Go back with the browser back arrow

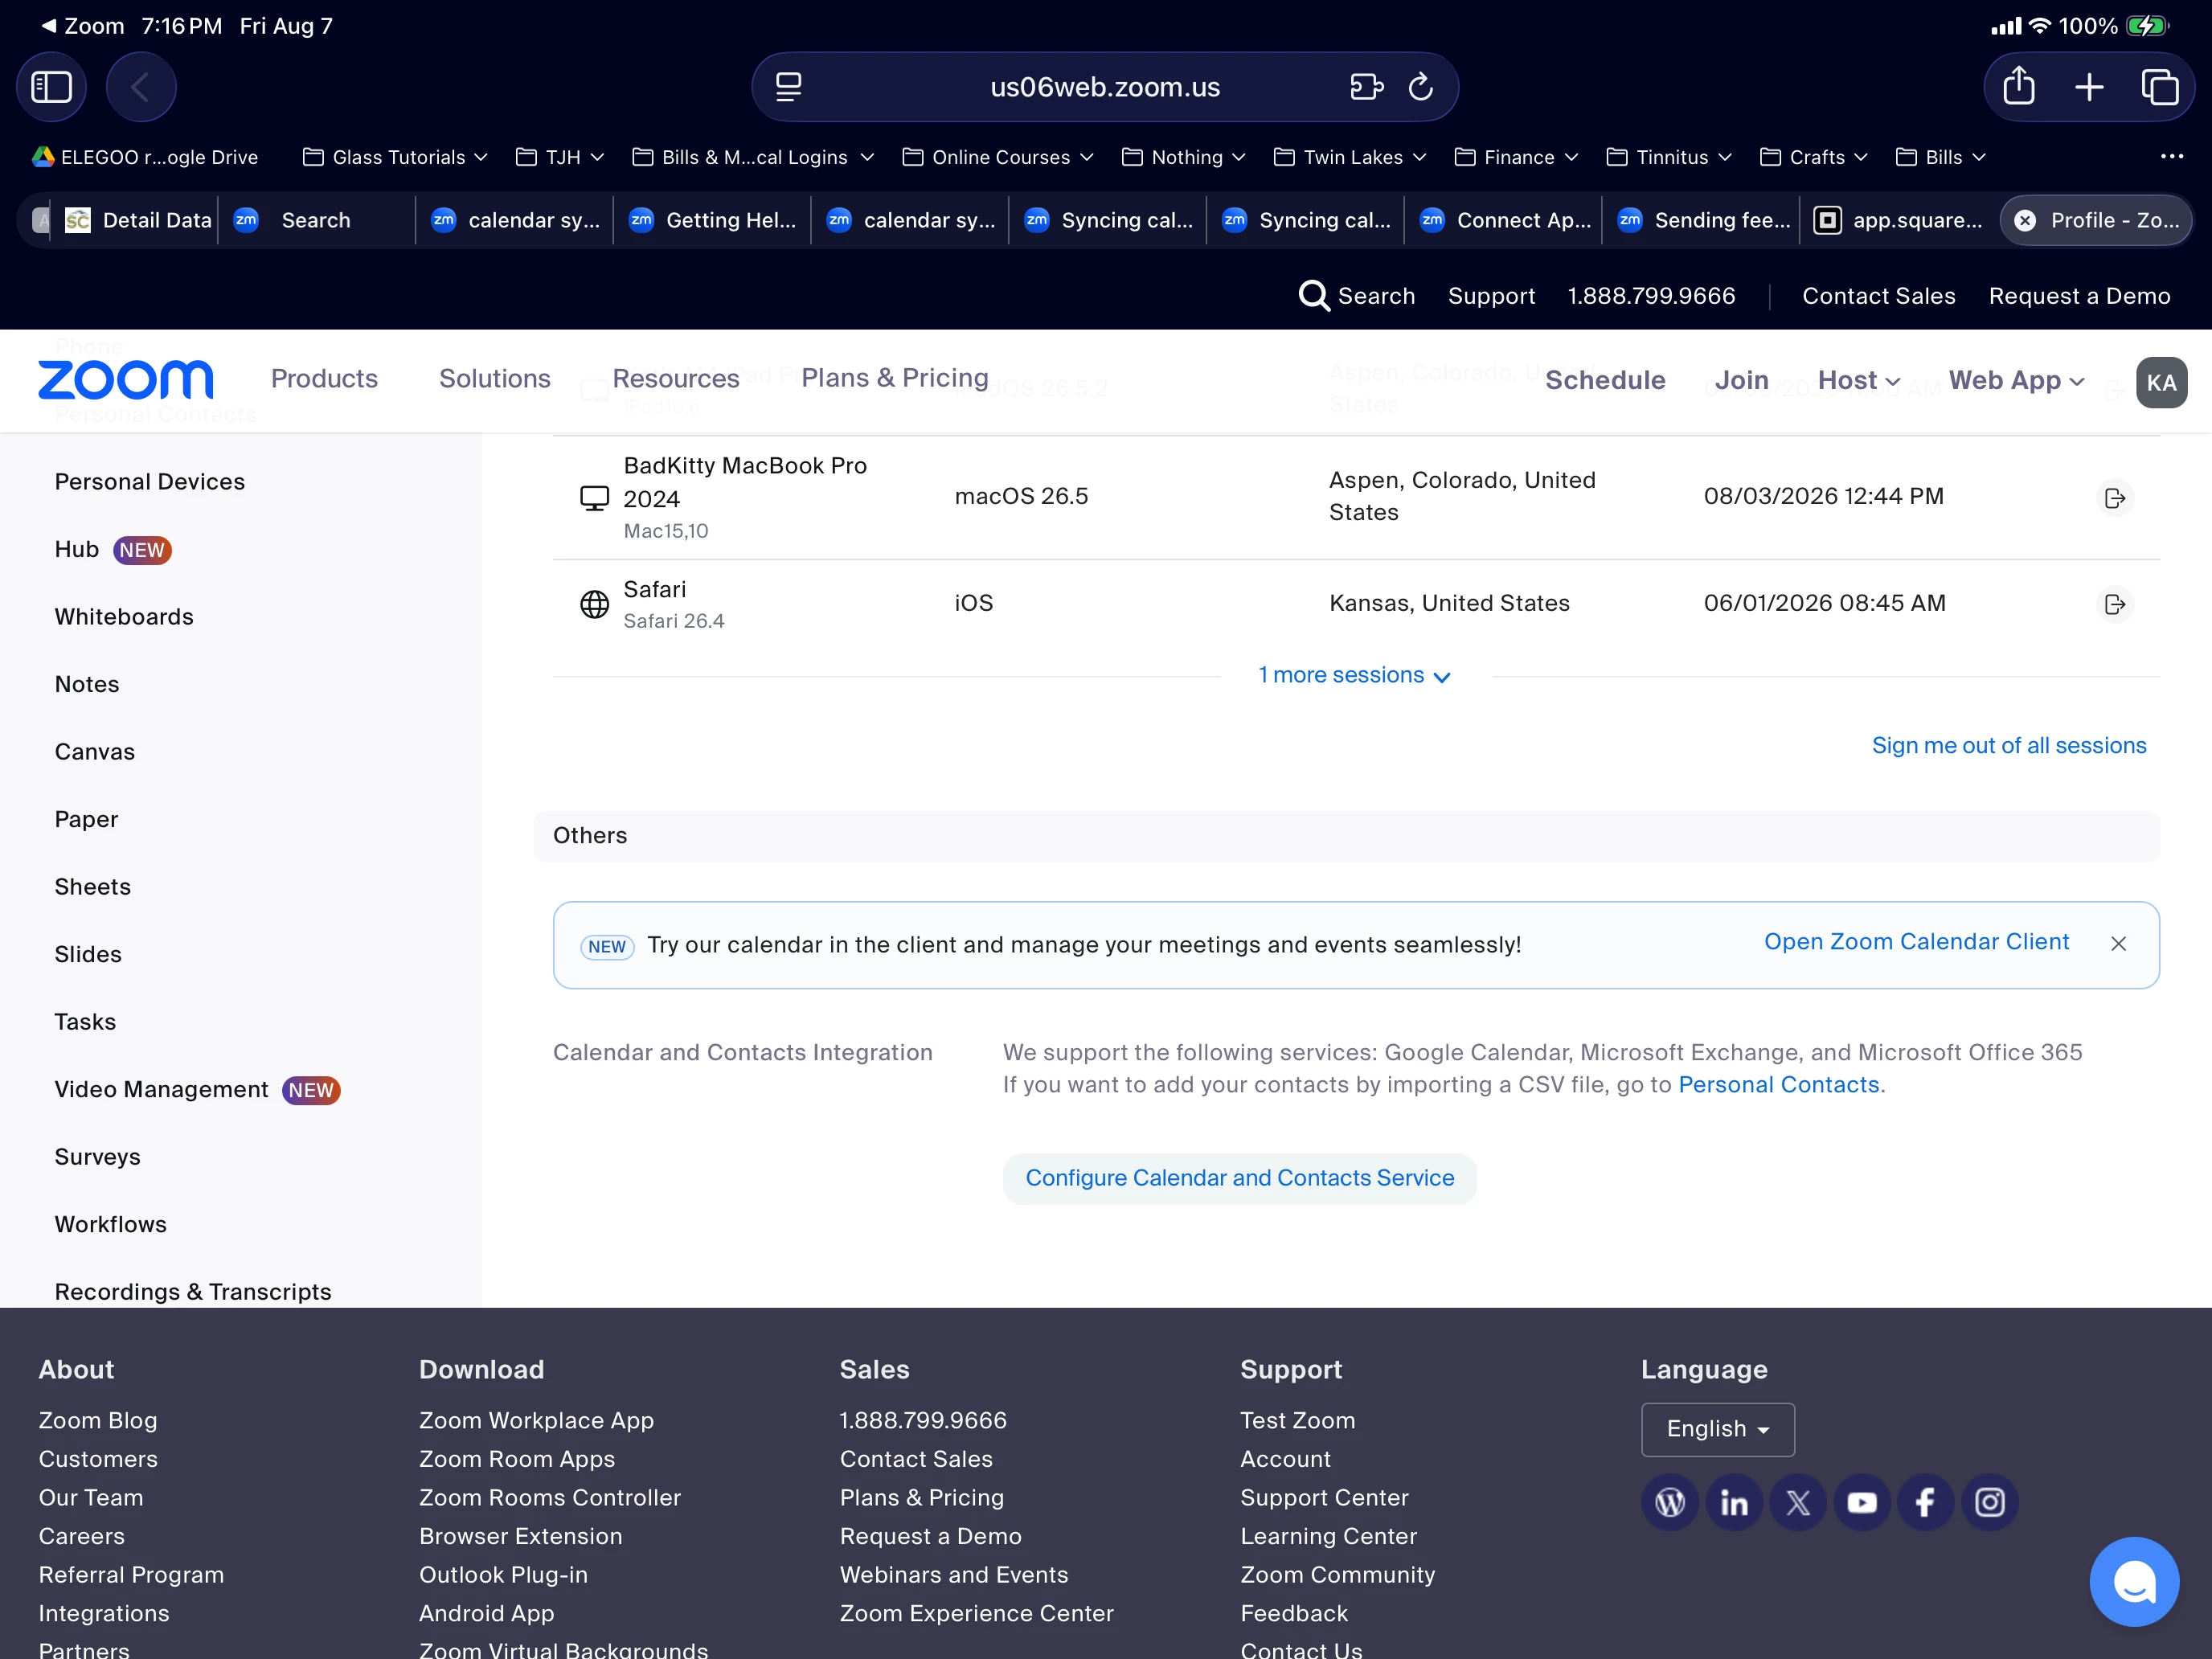[x=141, y=87]
